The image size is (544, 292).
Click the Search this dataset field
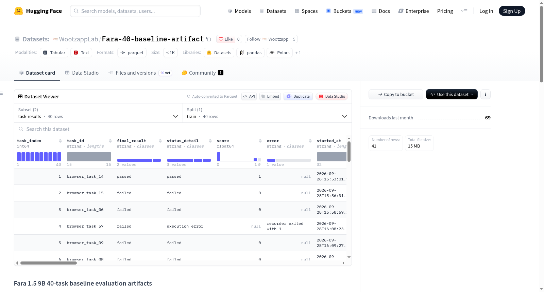(x=183, y=129)
